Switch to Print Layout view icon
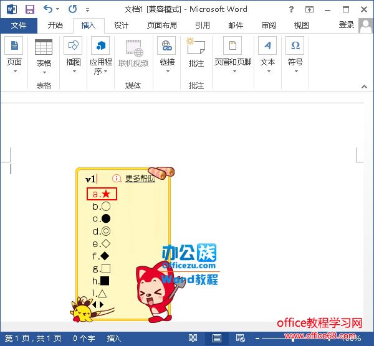374x346 pixels. click(x=216, y=338)
